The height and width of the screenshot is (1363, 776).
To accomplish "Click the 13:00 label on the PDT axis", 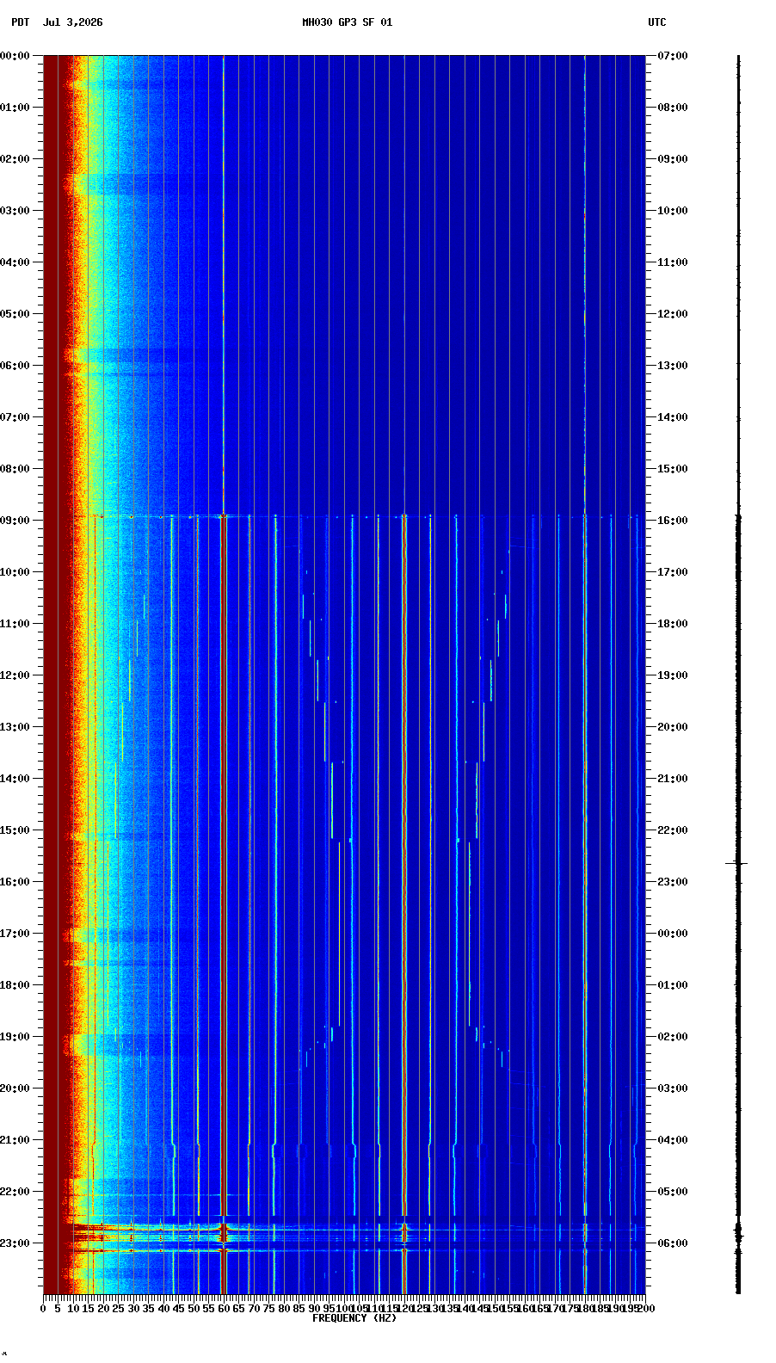I will click(x=15, y=727).
